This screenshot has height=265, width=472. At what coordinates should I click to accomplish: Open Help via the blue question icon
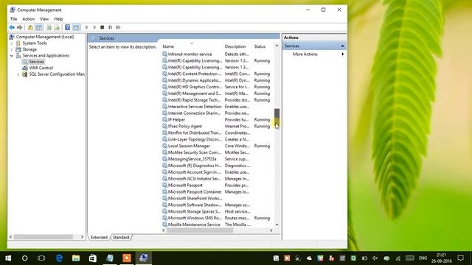pos(67,27)
